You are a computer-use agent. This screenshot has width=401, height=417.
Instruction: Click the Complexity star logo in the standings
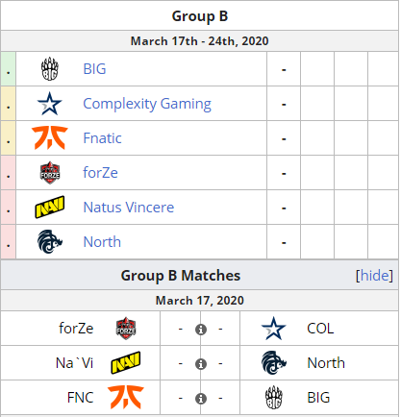click(x=50, y=104)
